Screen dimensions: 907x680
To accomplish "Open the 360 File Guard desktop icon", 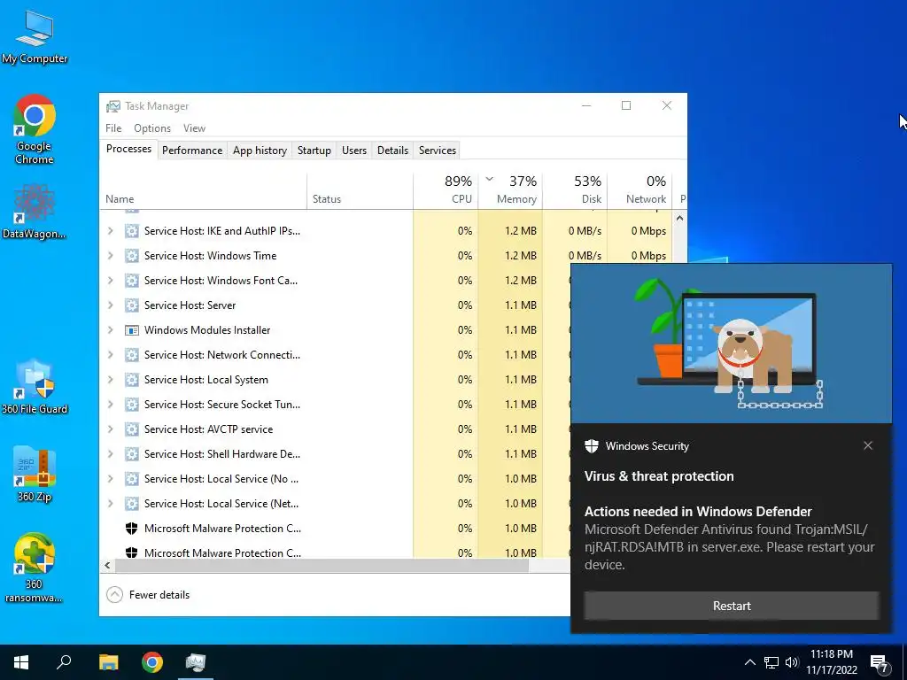I will (35, 387).
